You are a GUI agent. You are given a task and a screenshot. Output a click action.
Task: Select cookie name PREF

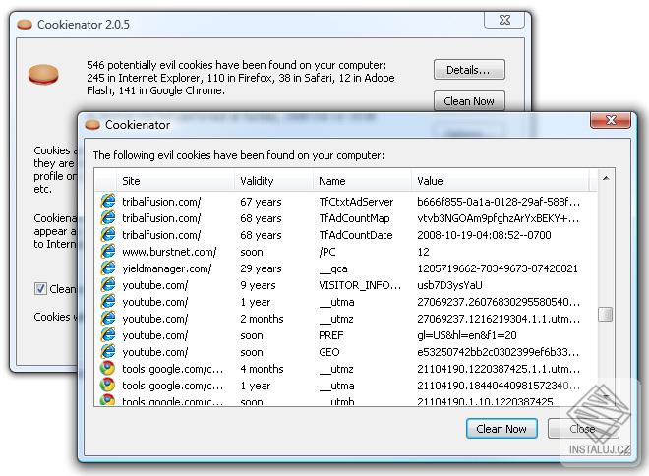point(331,335)
